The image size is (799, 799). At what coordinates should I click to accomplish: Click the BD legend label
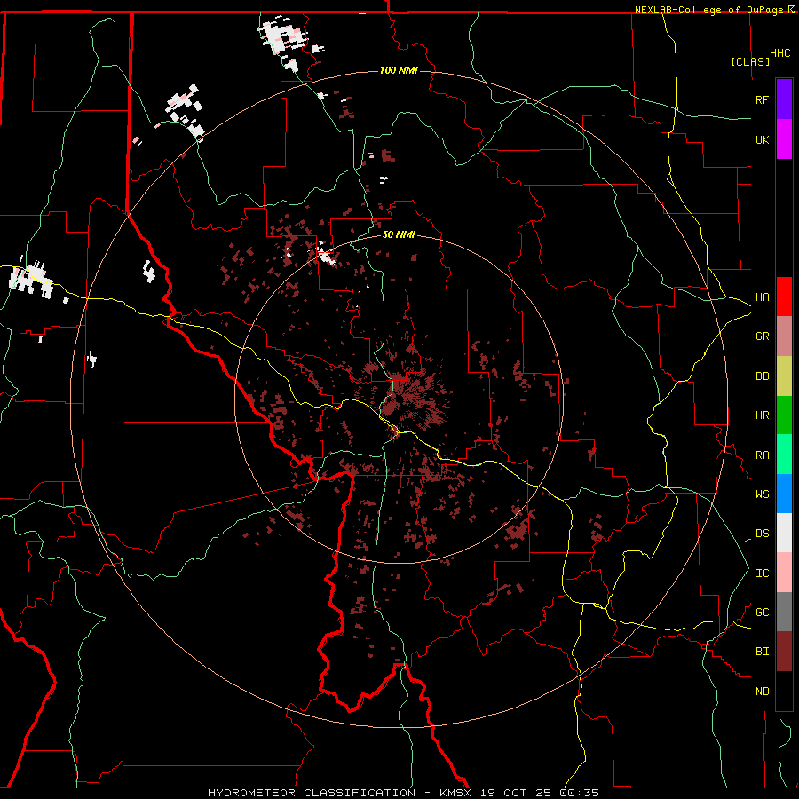click(762, 376)
